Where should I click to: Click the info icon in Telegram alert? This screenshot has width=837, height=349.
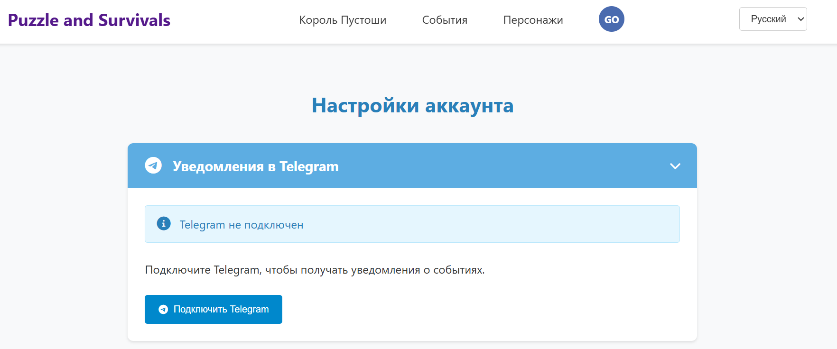point(164,223)
